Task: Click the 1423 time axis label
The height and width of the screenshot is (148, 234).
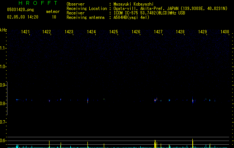Action: [69, 32]
